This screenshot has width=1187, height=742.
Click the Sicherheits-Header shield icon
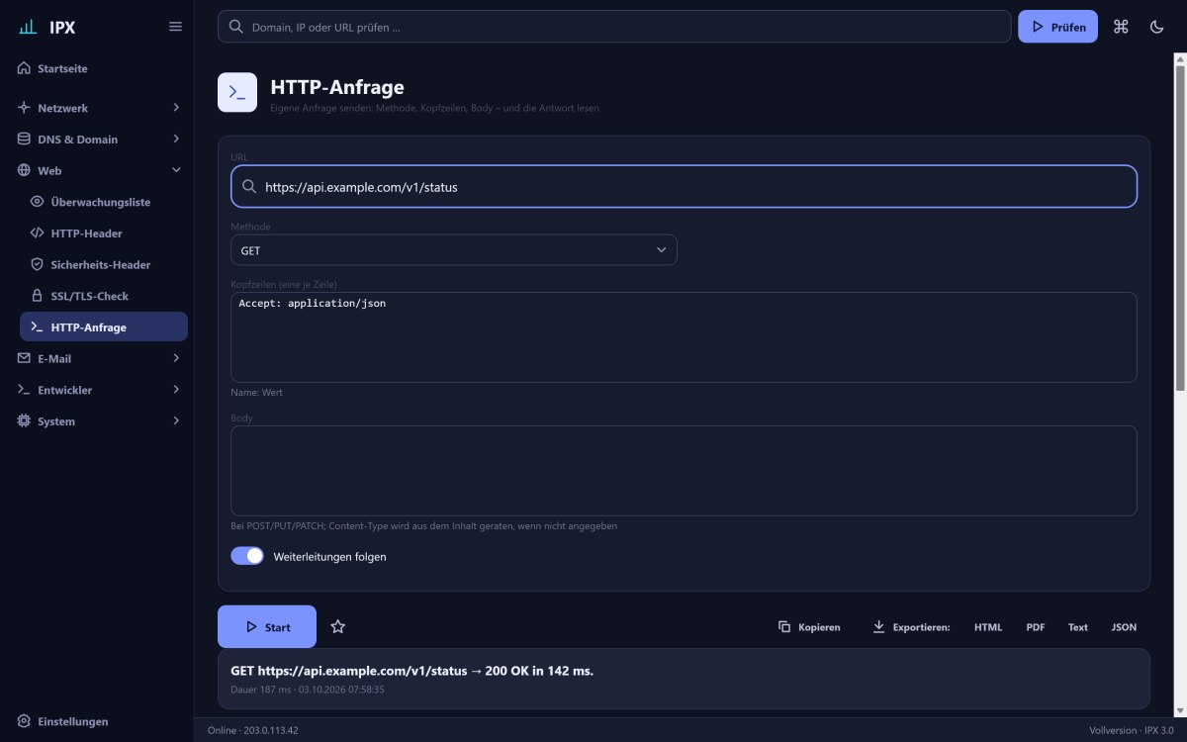point(38,265)
